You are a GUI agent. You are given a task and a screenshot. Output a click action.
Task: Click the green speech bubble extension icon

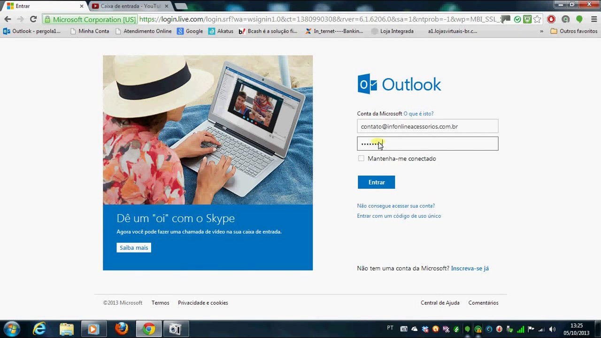click(579, 19)
